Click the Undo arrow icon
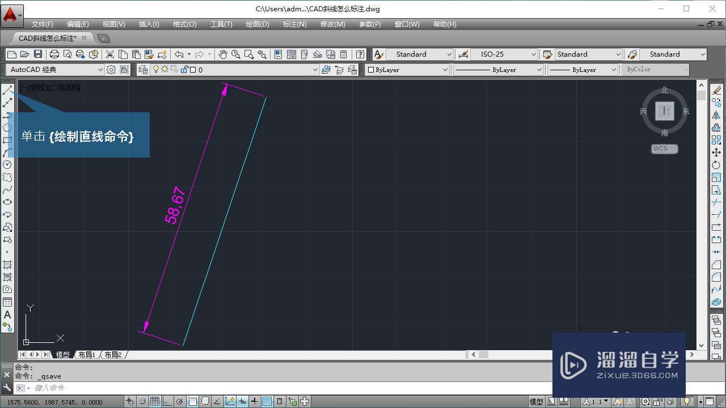Viewport: 726px width, 408px height. click(179, 54)
